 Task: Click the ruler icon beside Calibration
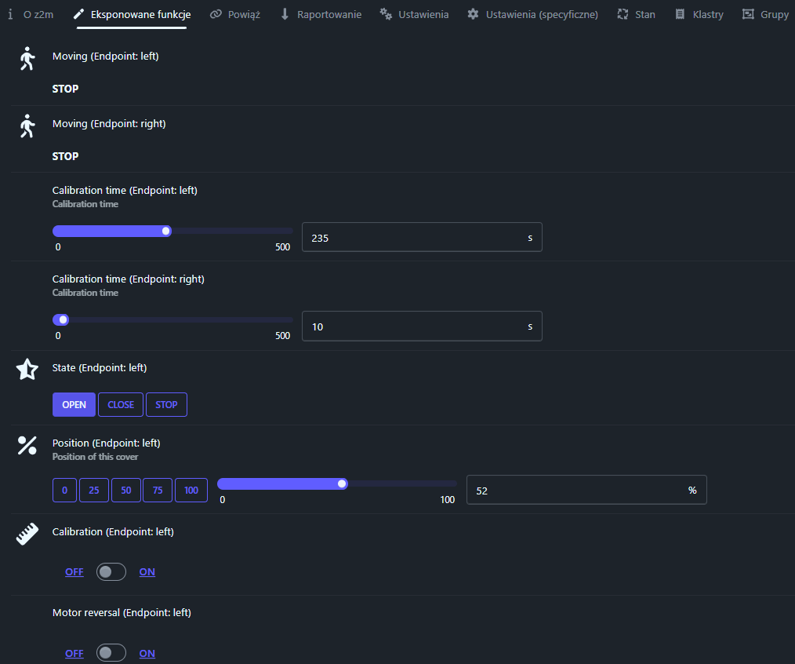coord(27,534)
